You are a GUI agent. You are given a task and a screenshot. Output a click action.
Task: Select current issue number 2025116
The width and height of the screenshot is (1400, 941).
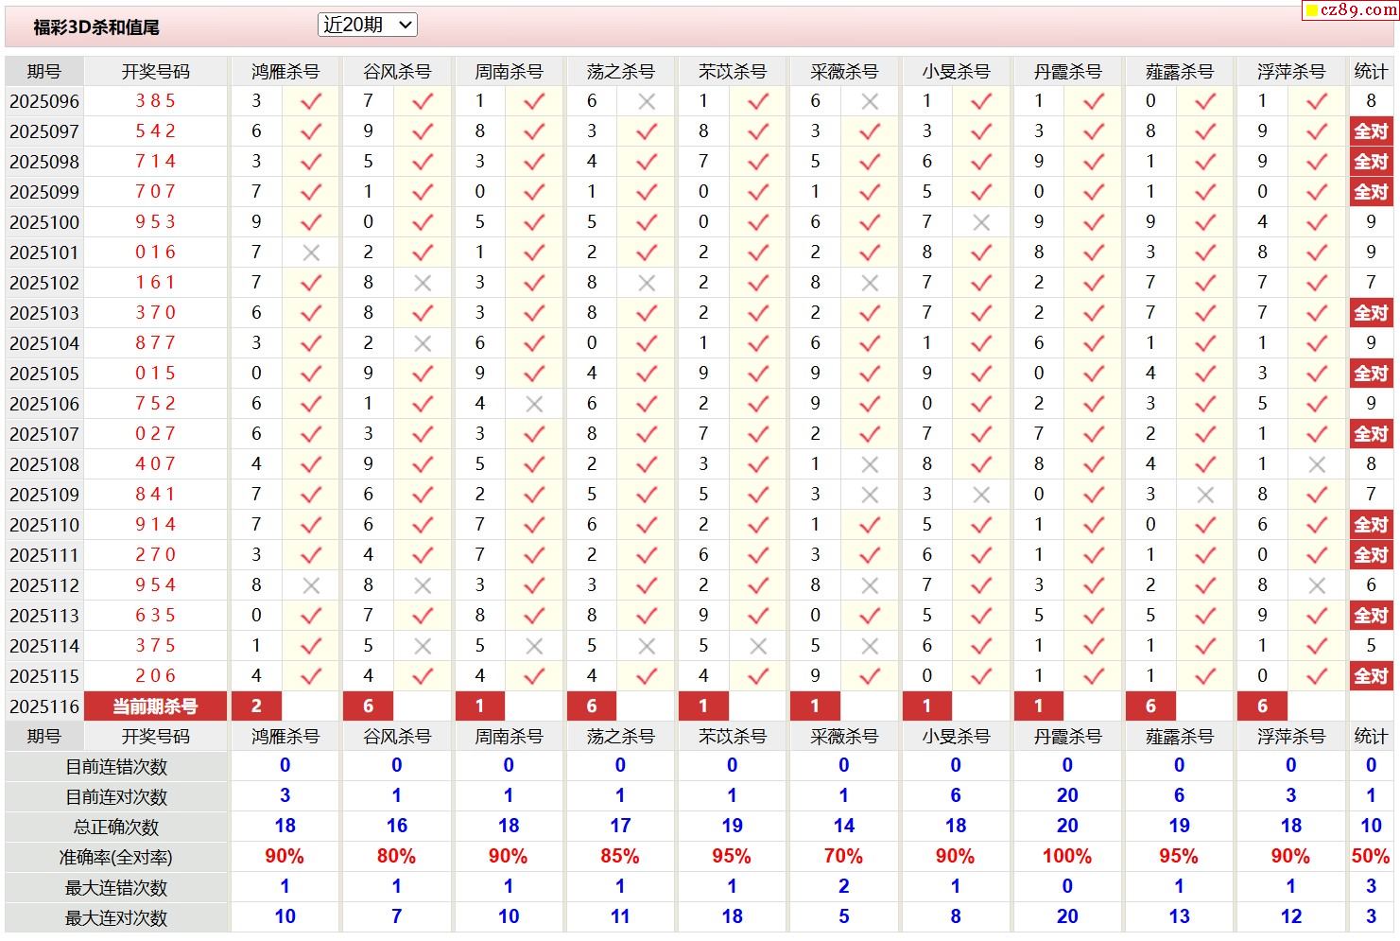pos(44,706)
